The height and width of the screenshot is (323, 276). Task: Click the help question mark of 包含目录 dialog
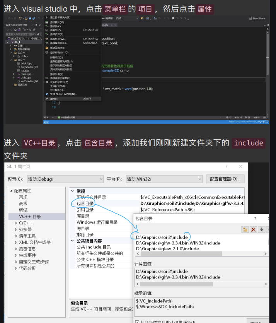[x=255, y=219]
